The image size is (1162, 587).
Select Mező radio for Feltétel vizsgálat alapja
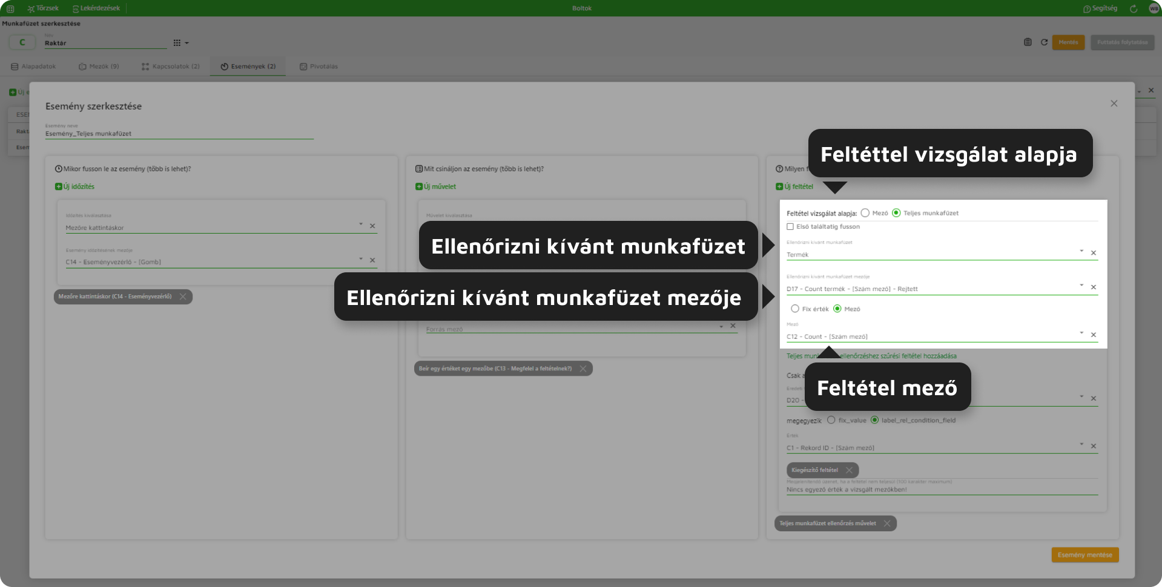[865, 213]
